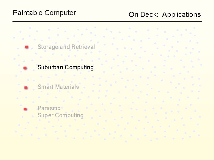Click the word Retrieval in first bullet
The image size is (214, 160).
[x=83, y=47]
